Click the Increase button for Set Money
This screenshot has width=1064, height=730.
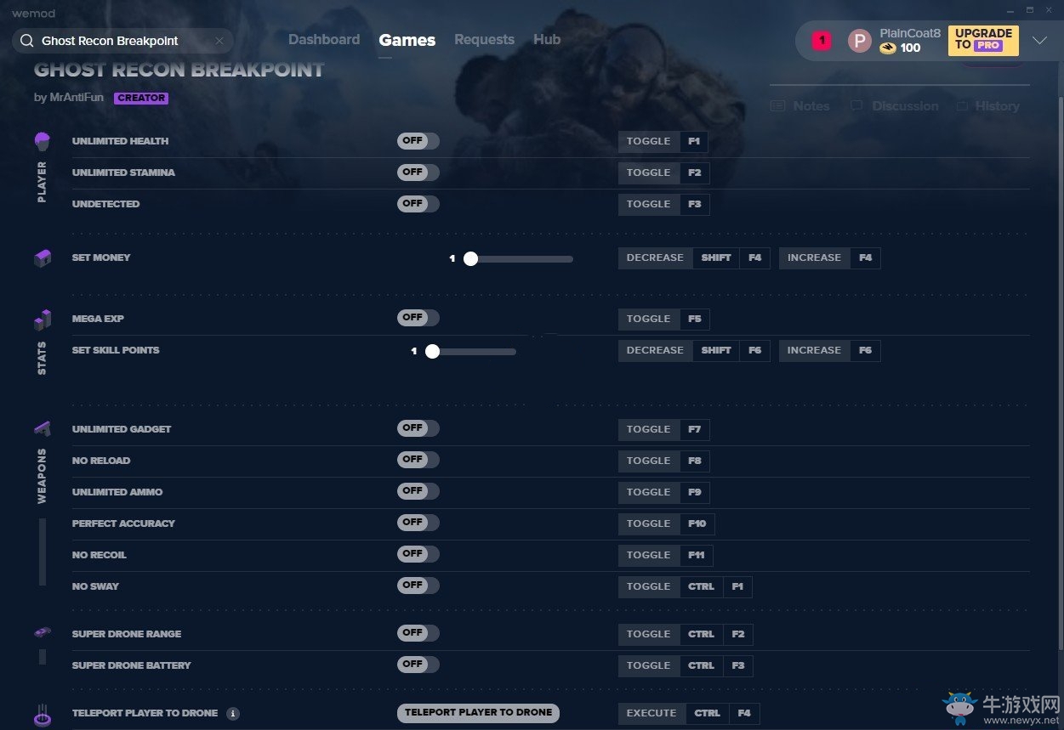pos(814,258)
